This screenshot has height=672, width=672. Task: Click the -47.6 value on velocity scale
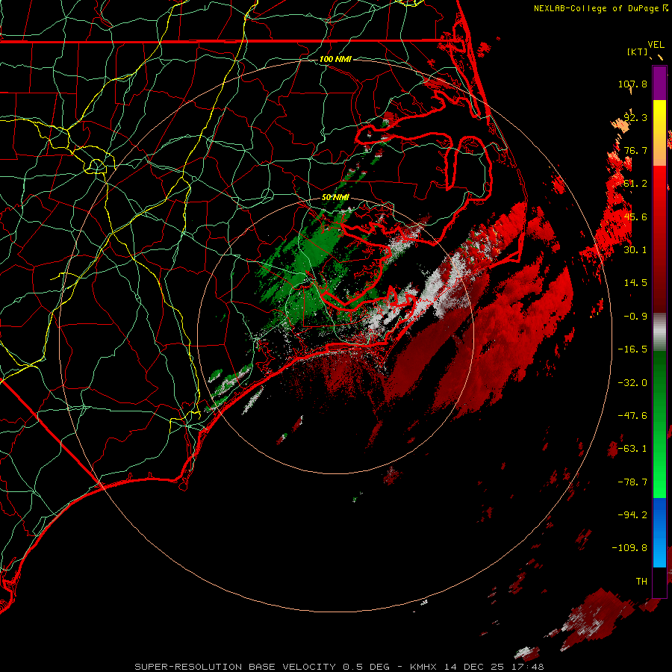point(632,415)
